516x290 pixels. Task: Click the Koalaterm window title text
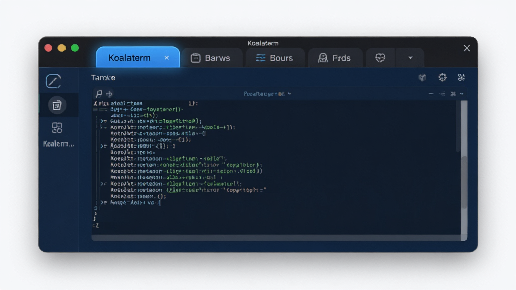click(263, 43)
